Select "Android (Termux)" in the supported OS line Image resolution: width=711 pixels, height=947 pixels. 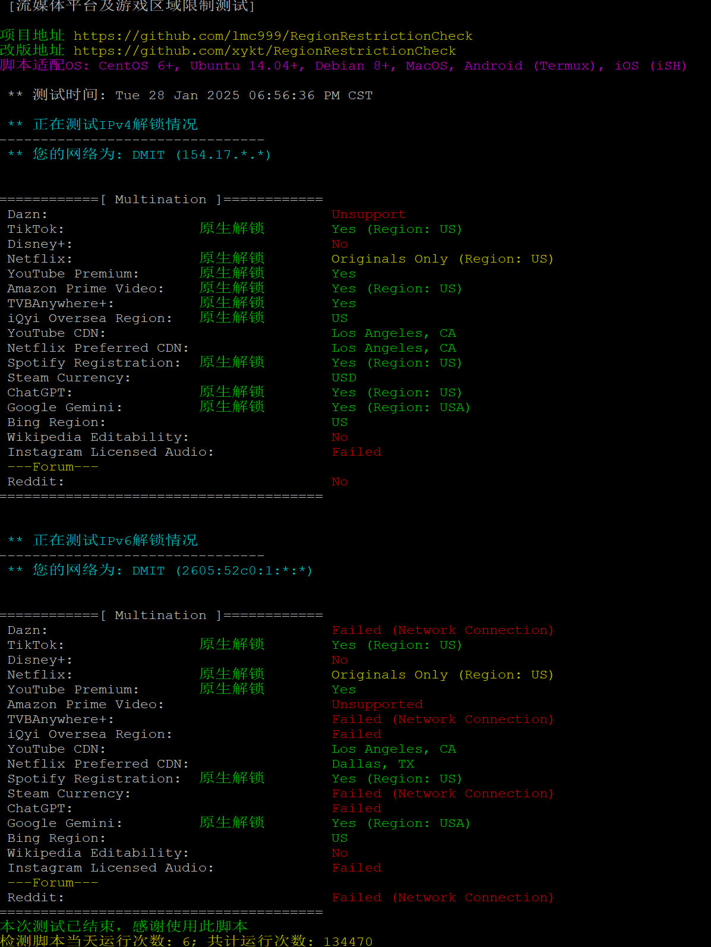tap(530, 66)
